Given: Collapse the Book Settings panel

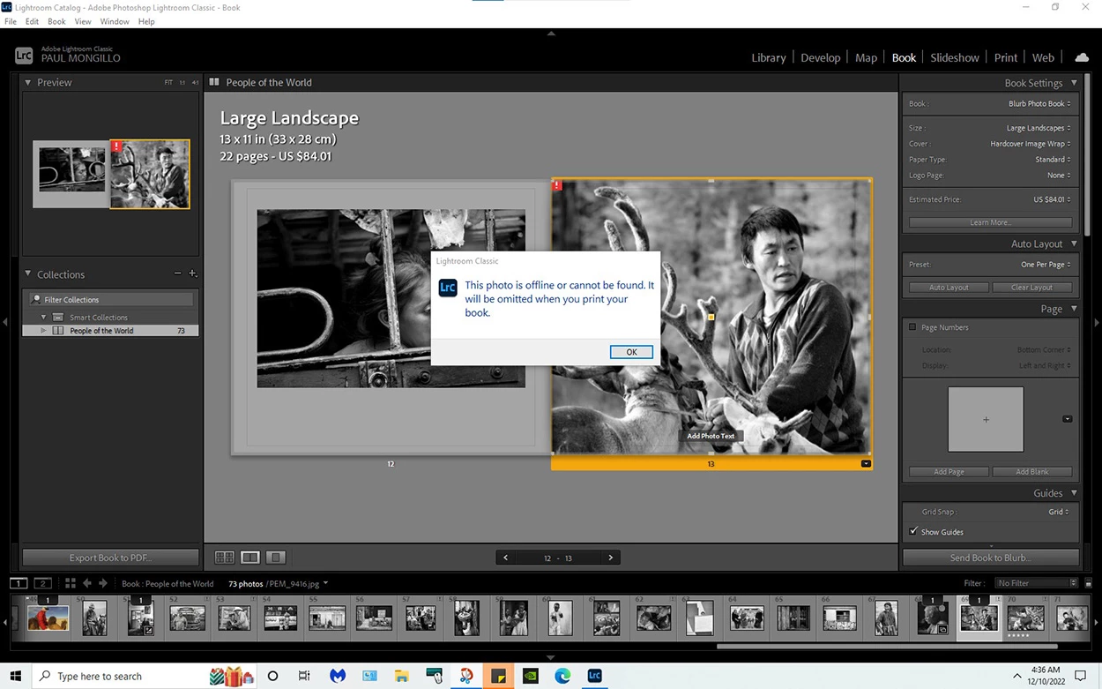Looking at the screenshot, I should click(1074, 83).
